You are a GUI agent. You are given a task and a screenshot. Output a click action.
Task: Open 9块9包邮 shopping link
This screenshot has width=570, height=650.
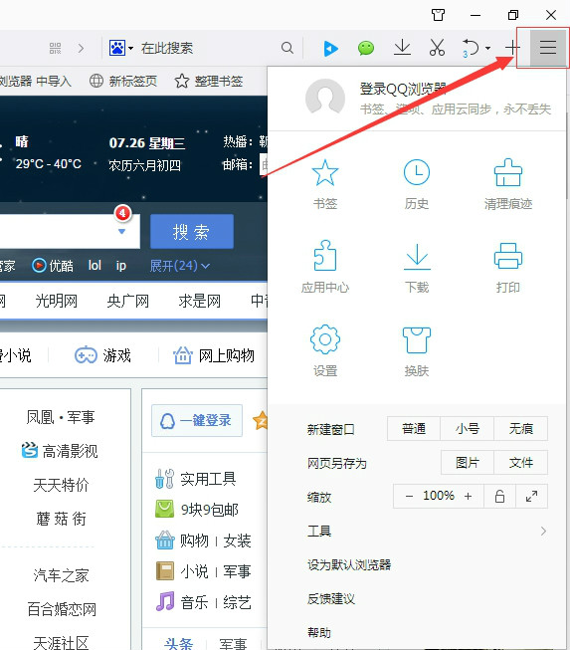[197, 509]
